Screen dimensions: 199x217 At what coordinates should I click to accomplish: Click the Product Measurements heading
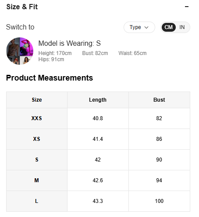click(50, 78)
